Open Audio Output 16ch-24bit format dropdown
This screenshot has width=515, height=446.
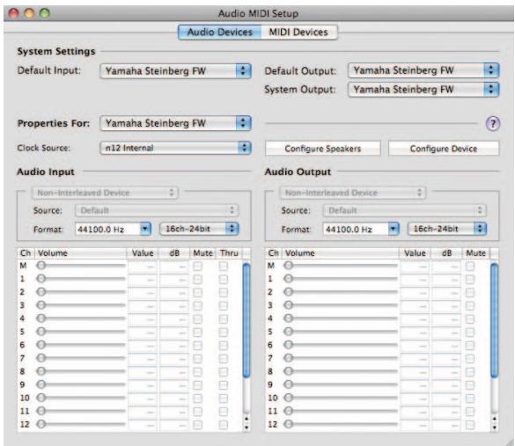pos(447,229)
